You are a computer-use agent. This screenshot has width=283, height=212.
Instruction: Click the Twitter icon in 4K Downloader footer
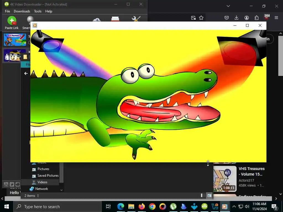pyautogui.click(x=12, y=184)
